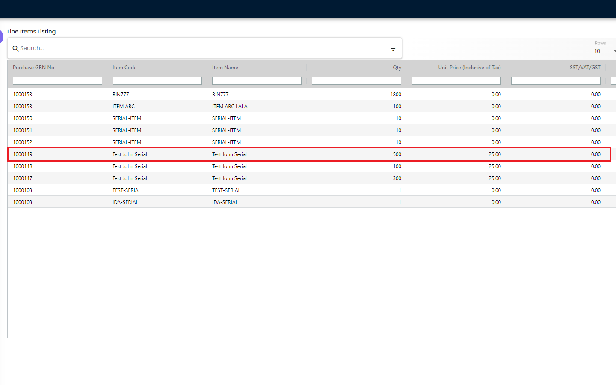Click the Item Name filter input
The width and height of the screenshot is (616, 385).
(257, 81)
